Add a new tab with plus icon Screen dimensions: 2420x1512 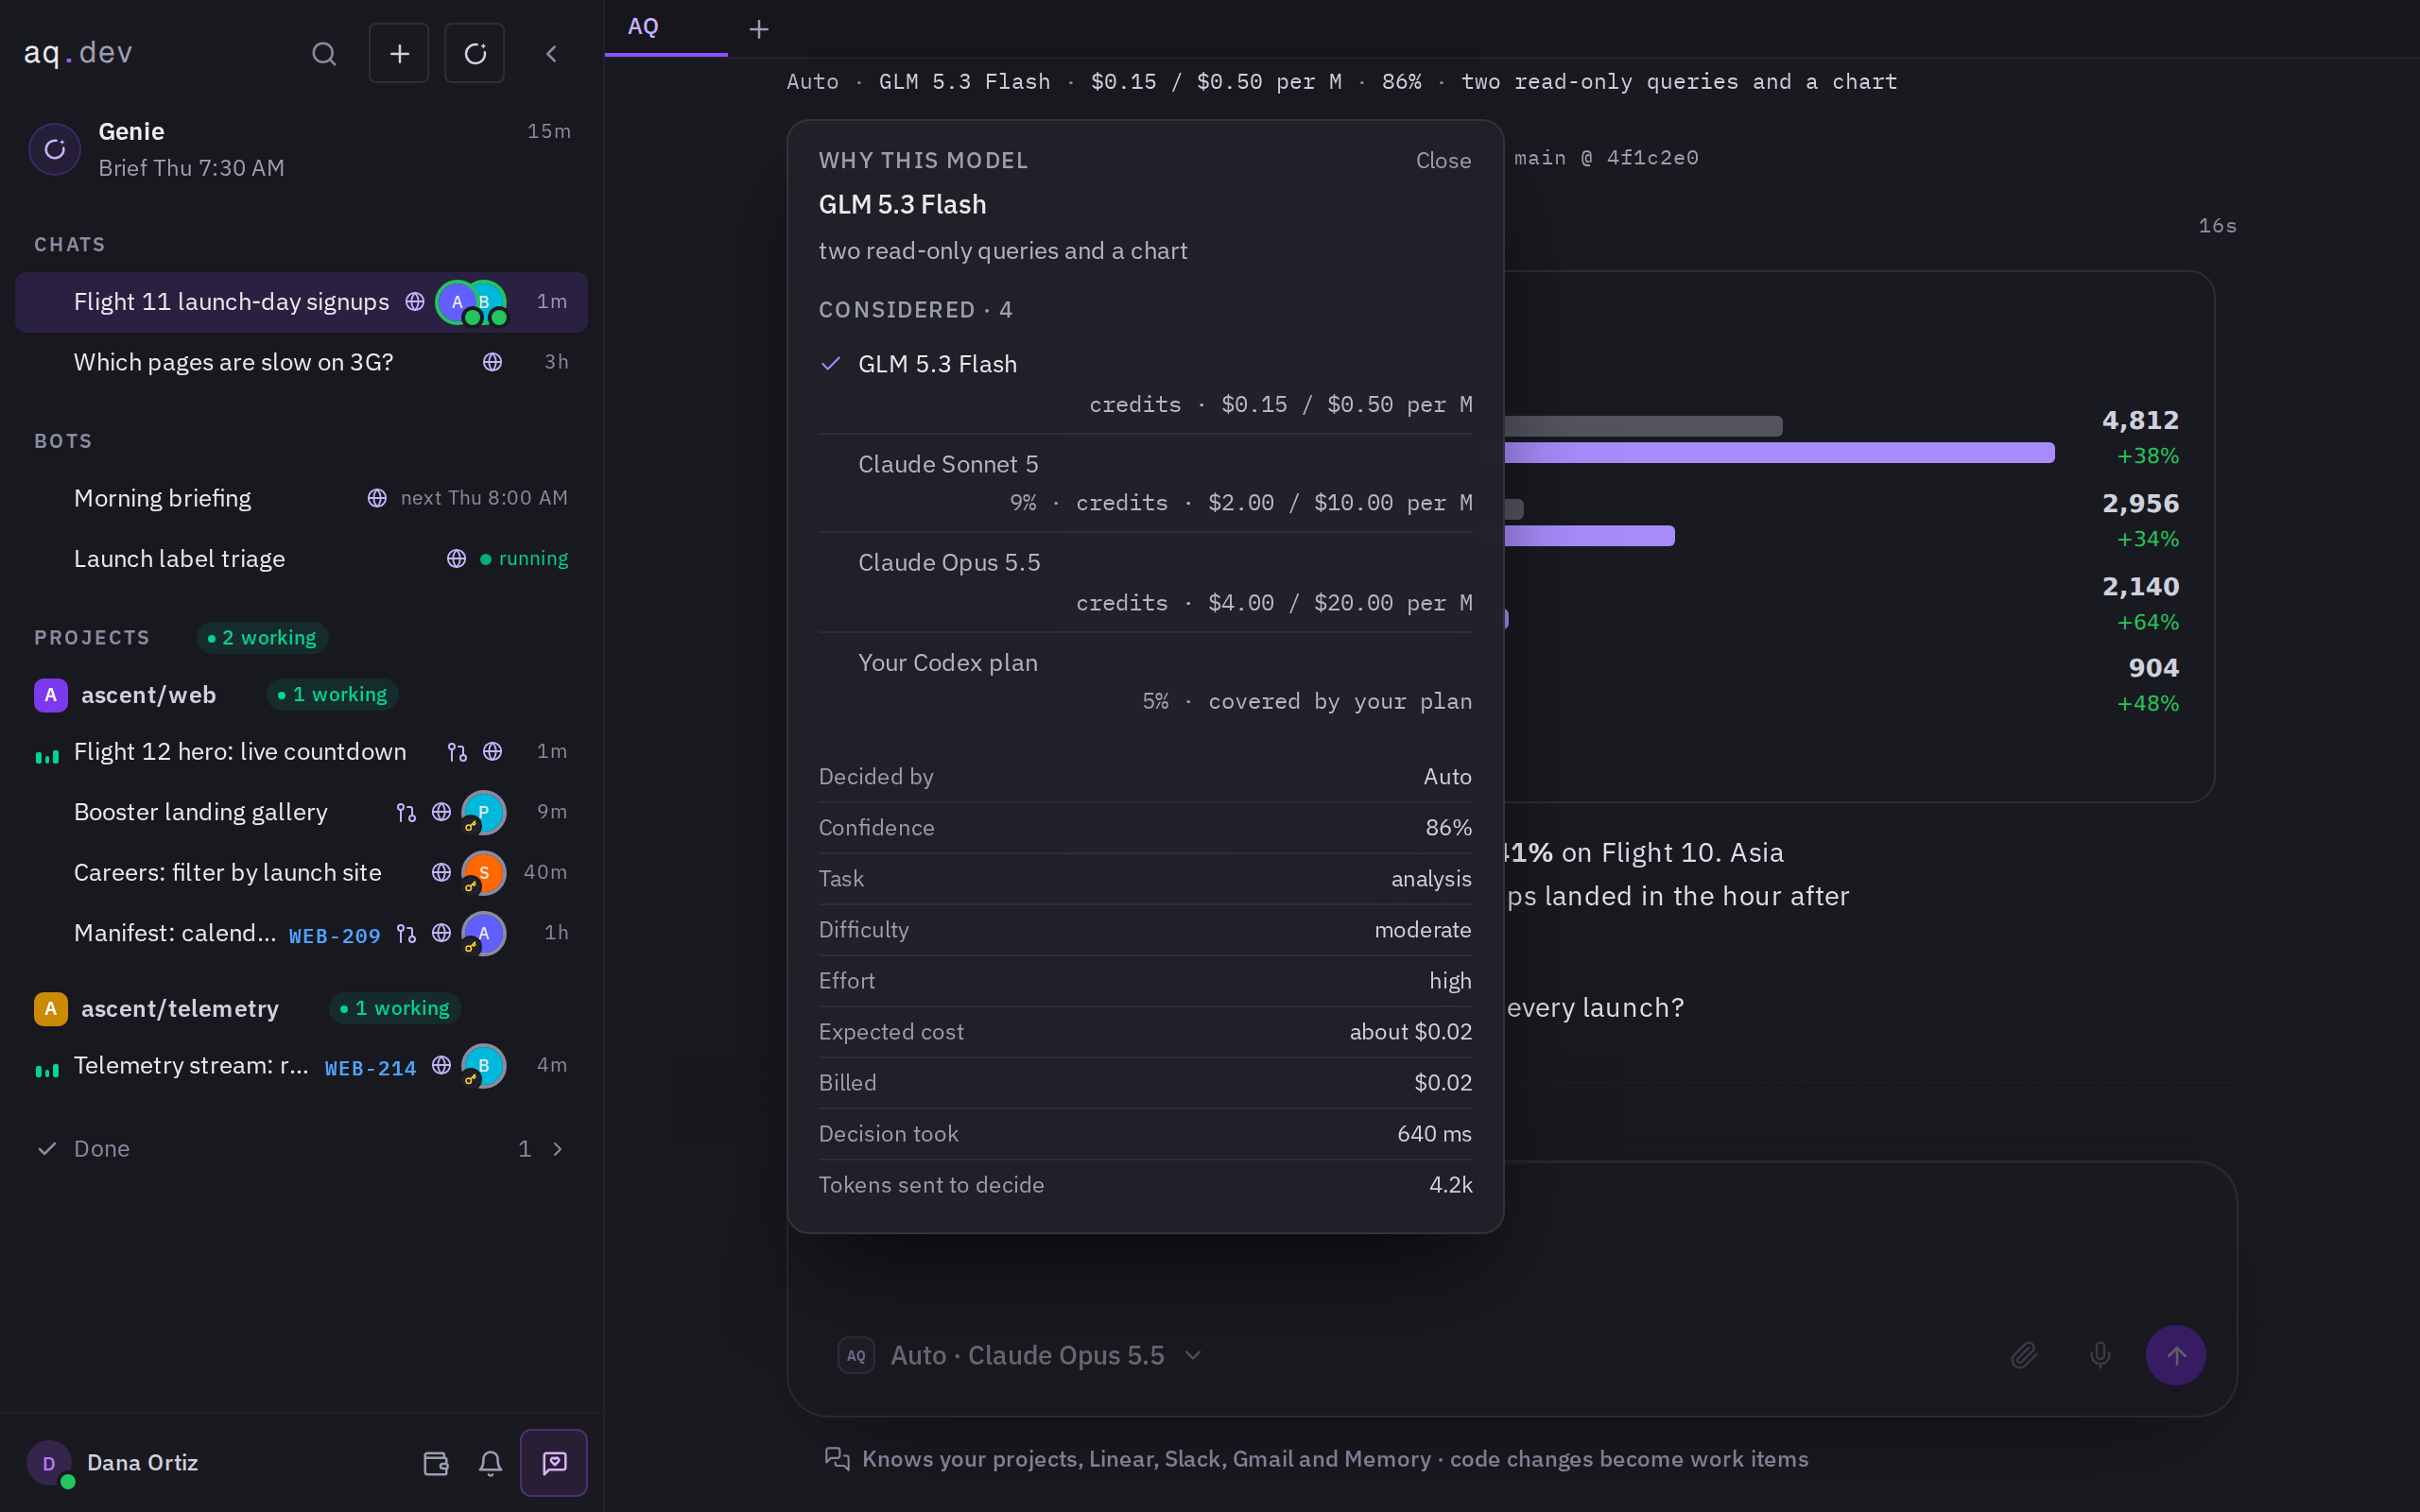(x=759, y=29)
